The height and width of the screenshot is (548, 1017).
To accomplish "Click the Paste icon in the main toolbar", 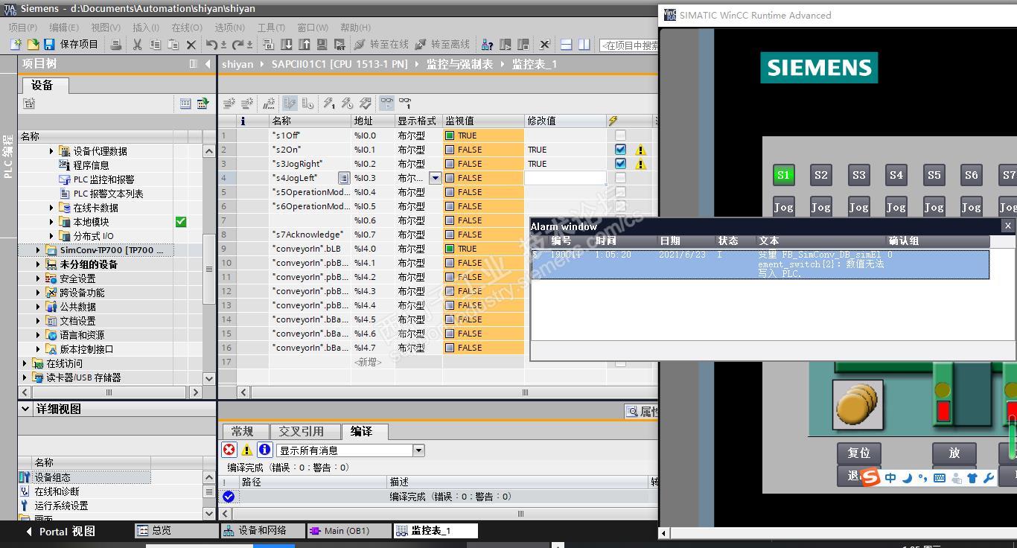I will (x=173, y=45).
